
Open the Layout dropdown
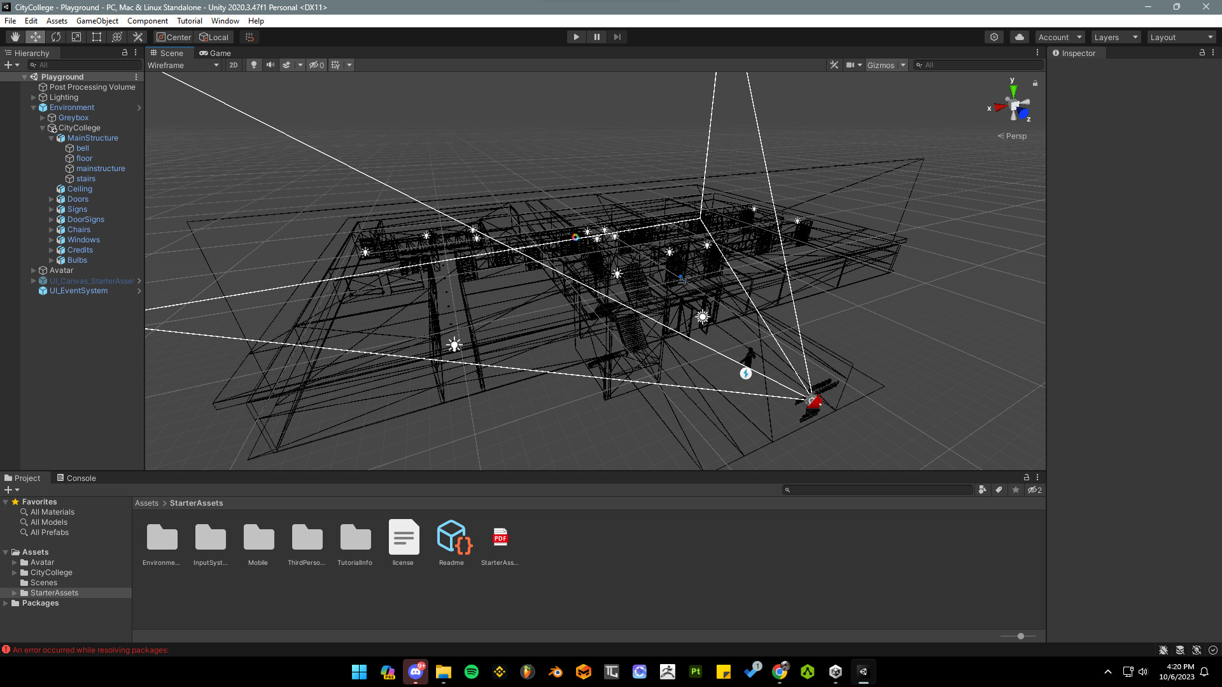pos(1181,36)
